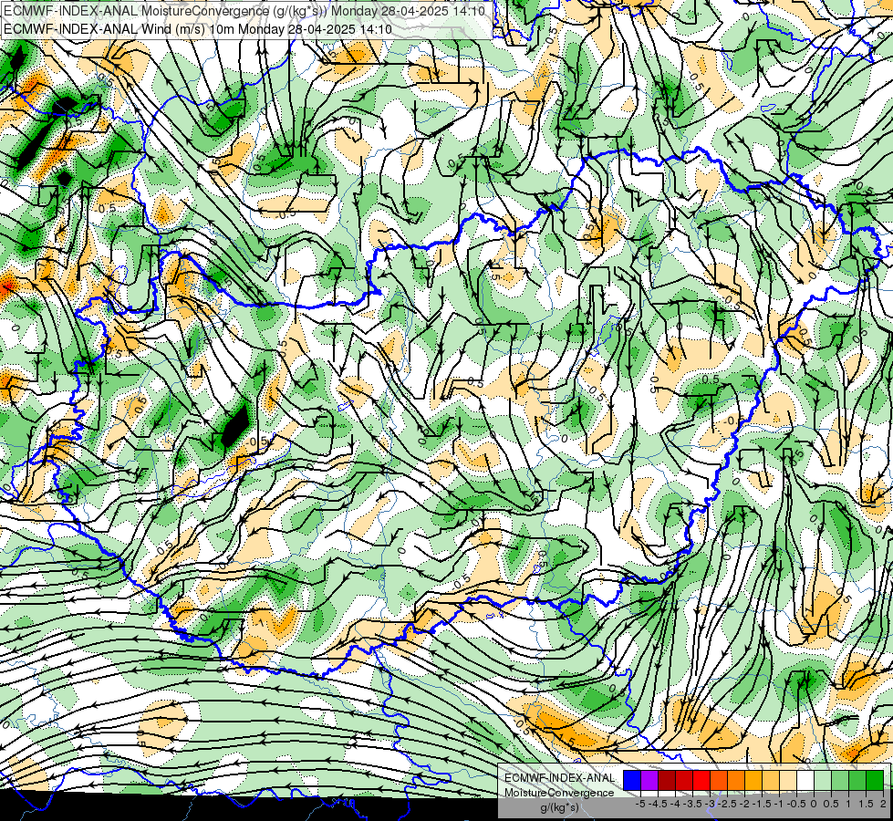The image size is (893, 821).
Task: Select the darkest red legend swatch
Action: pos(667,780)
